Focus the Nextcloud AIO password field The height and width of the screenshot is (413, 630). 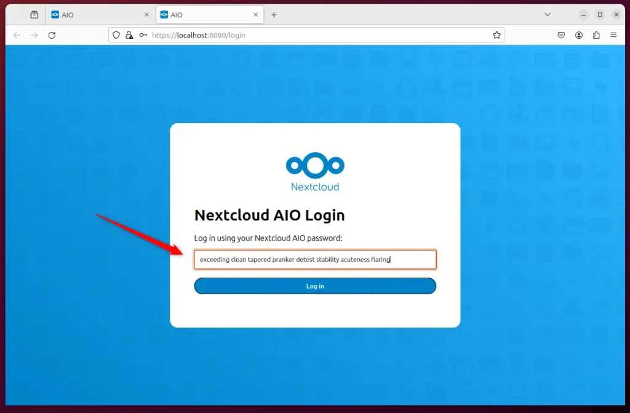pos(315,259)
